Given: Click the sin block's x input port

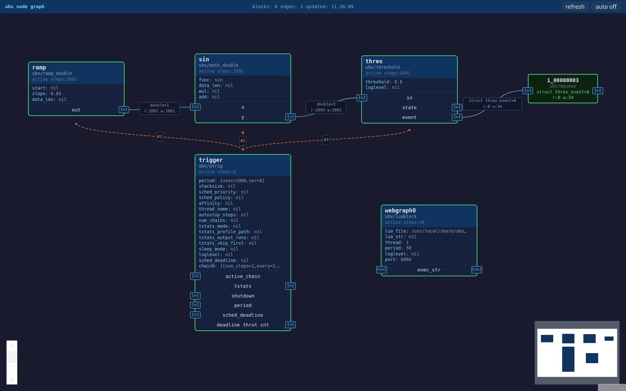Looking at the screenshot, I should [x=195, y=107].
